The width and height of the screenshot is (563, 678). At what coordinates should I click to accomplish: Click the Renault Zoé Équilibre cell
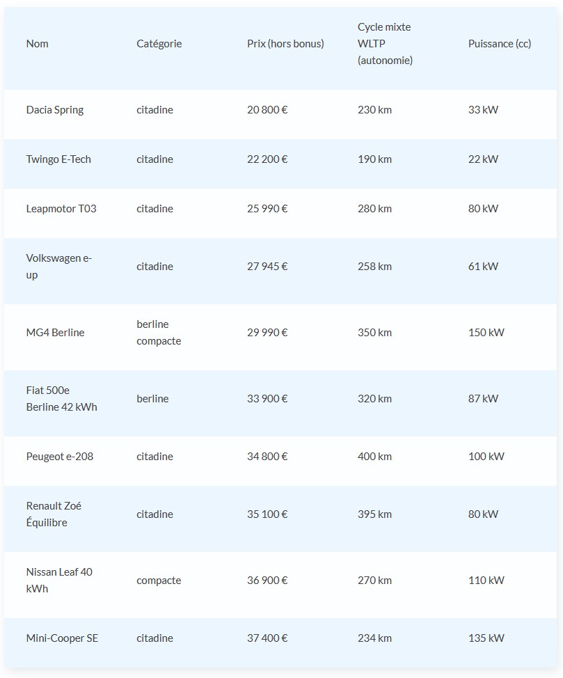coord(54,514)
